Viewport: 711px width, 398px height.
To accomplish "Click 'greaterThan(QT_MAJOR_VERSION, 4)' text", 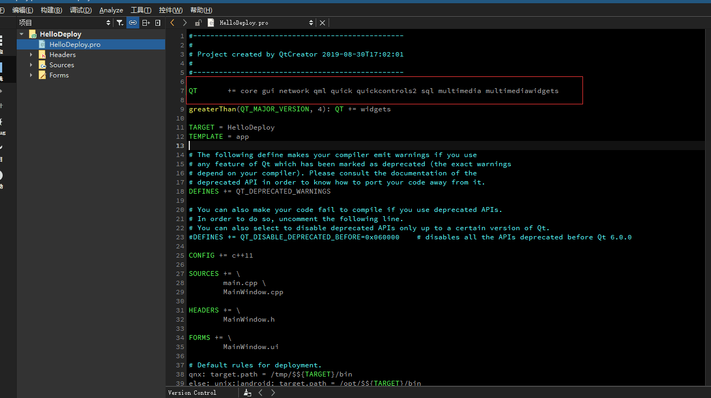I will tap(258, 109).
